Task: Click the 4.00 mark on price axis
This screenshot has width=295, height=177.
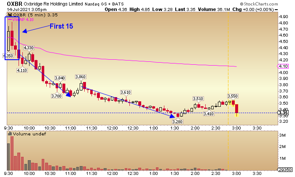Action: (x=284, y=72)
